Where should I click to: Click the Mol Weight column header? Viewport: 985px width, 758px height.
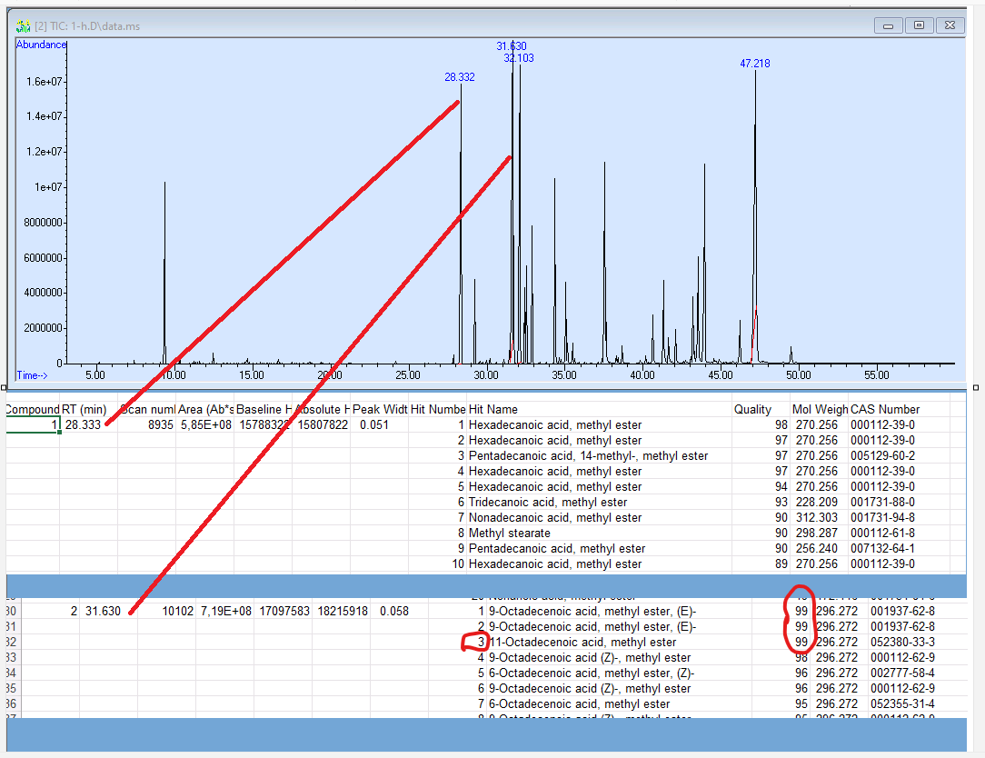pos(819,409)
